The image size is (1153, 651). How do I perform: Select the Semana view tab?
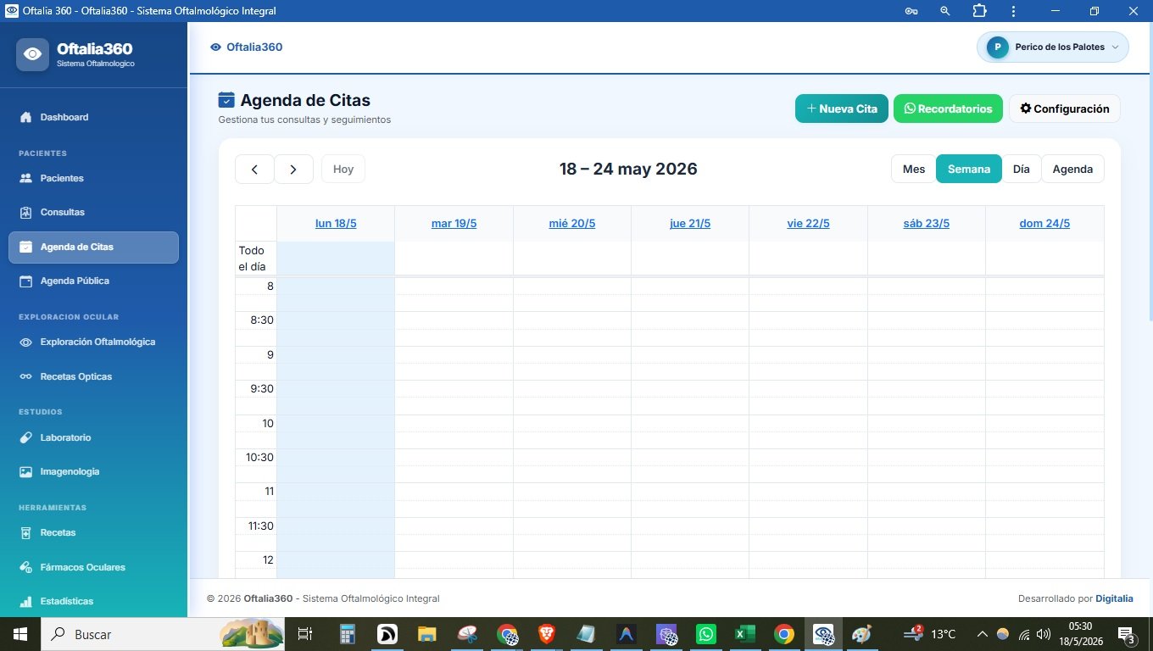(x=969, y=169)
